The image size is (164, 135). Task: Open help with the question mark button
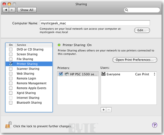coord(155,125)
